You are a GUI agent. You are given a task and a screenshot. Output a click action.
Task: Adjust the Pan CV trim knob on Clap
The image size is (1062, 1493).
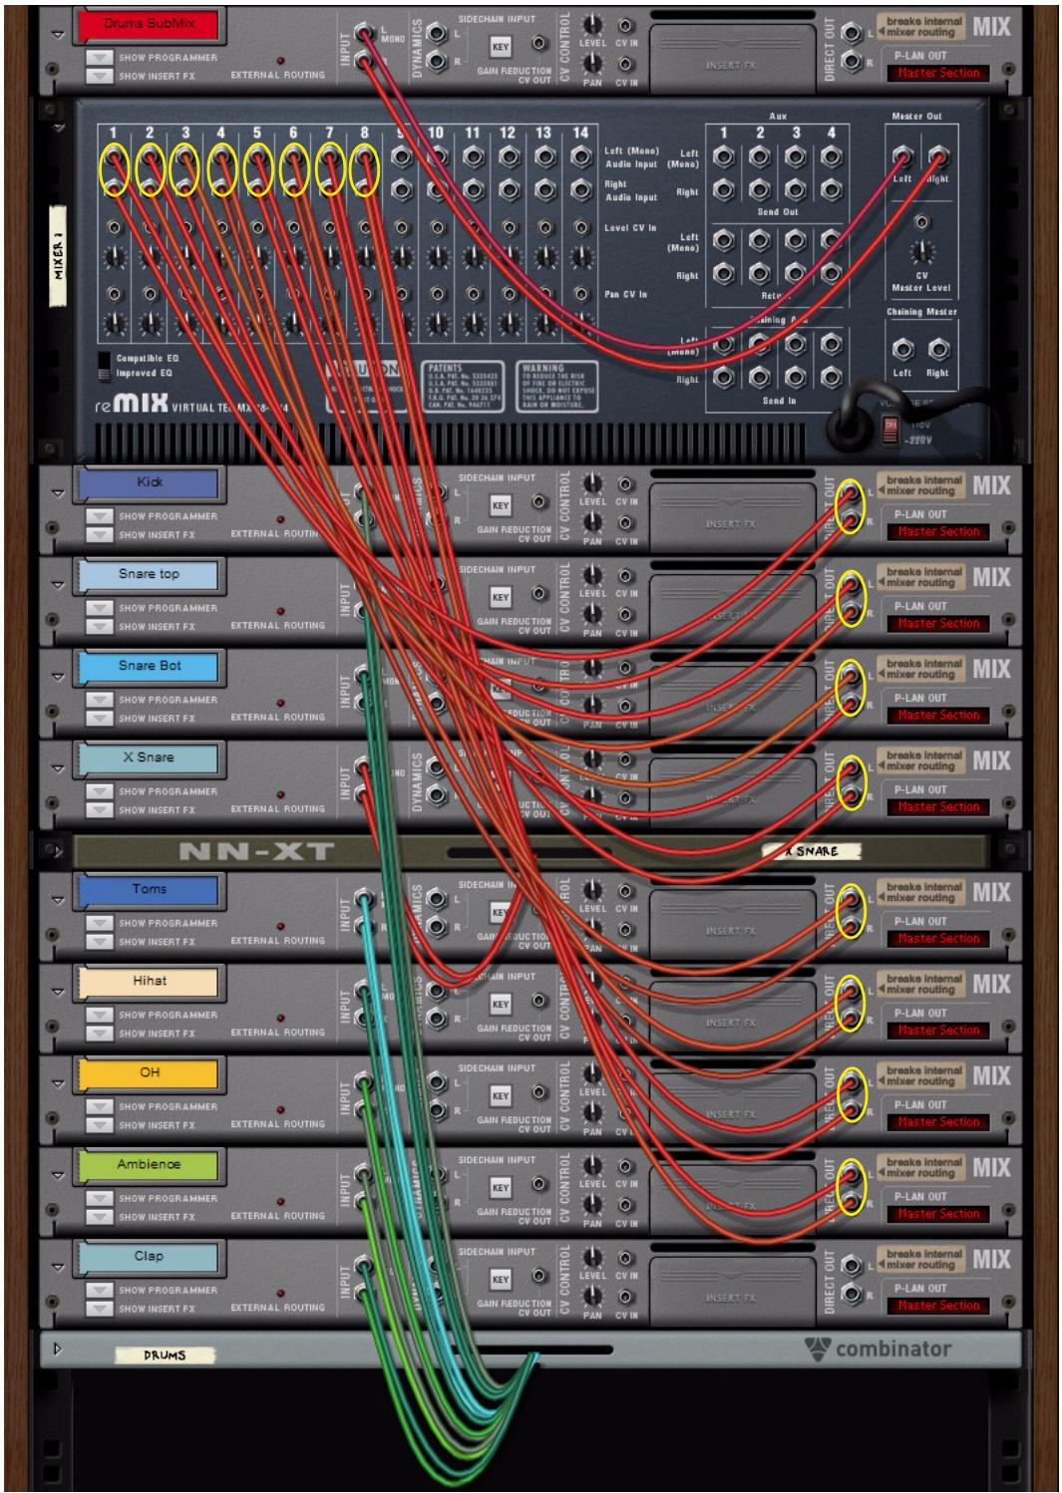[592, 1295]
